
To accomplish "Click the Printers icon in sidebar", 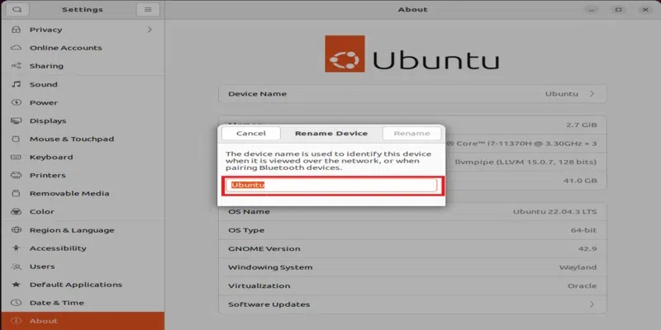I will coord(16,175).
